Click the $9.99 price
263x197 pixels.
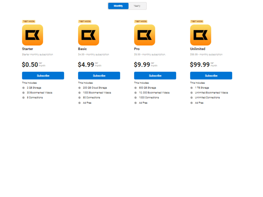(142, 65)
